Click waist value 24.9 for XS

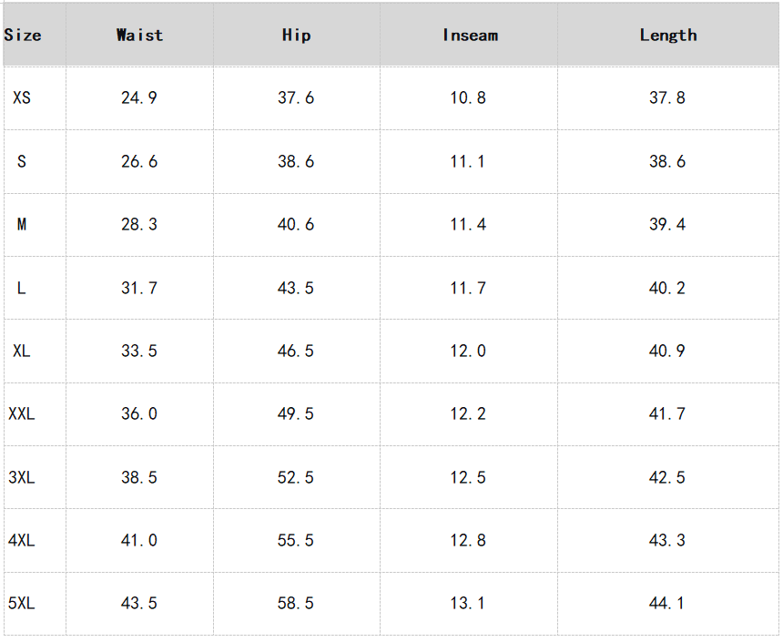[139, 97]
